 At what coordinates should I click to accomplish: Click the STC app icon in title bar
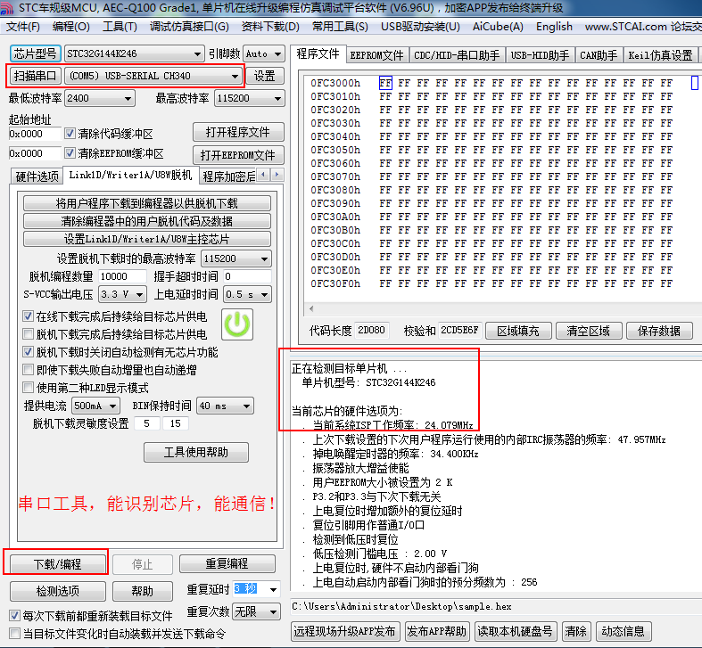(7, 8)
